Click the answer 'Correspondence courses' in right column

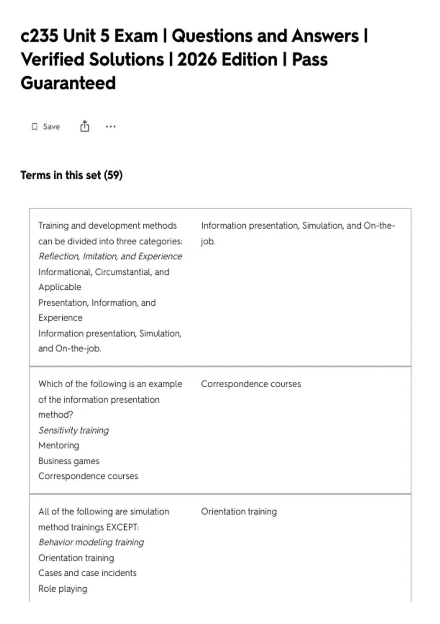coord(251,384)
